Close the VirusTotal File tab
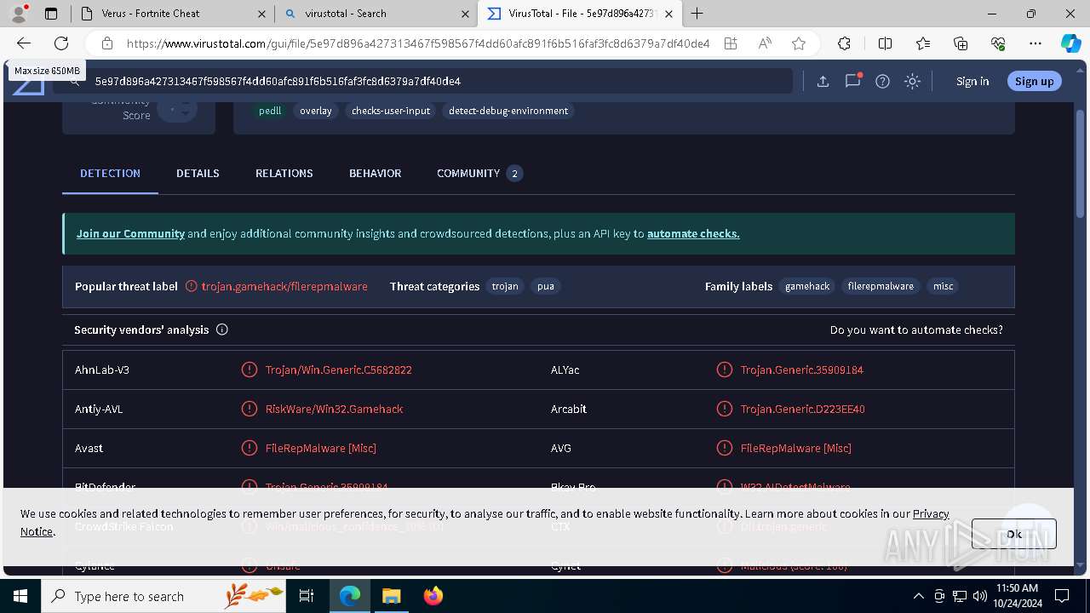 [669, 14]
